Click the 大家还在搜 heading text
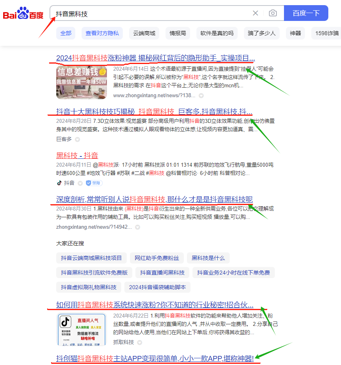 (x=70, y=243)
